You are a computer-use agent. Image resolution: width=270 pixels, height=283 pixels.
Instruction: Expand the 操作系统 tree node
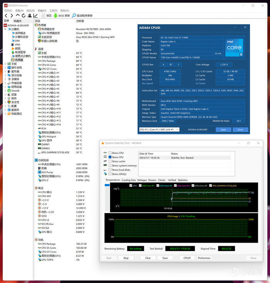pos(5,68)
